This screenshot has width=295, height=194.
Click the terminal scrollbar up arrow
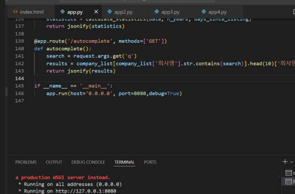[x=279, y=176]
